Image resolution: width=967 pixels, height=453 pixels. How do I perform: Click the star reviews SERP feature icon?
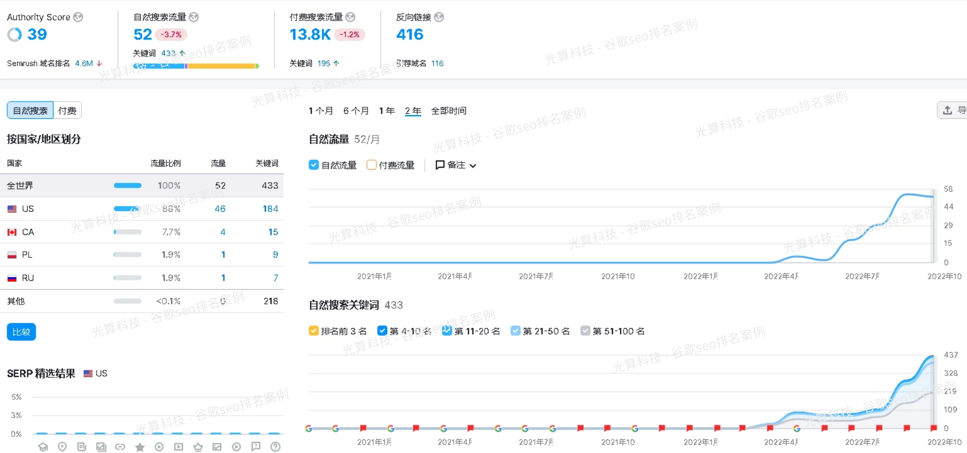coord(140,447)
